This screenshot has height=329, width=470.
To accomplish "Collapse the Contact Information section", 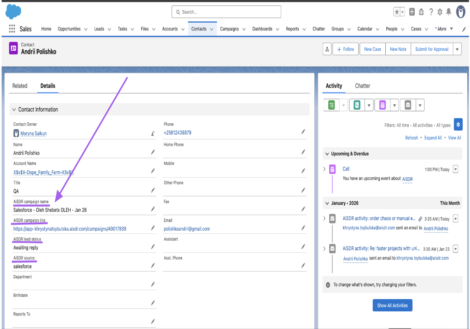I will (14, 110).
